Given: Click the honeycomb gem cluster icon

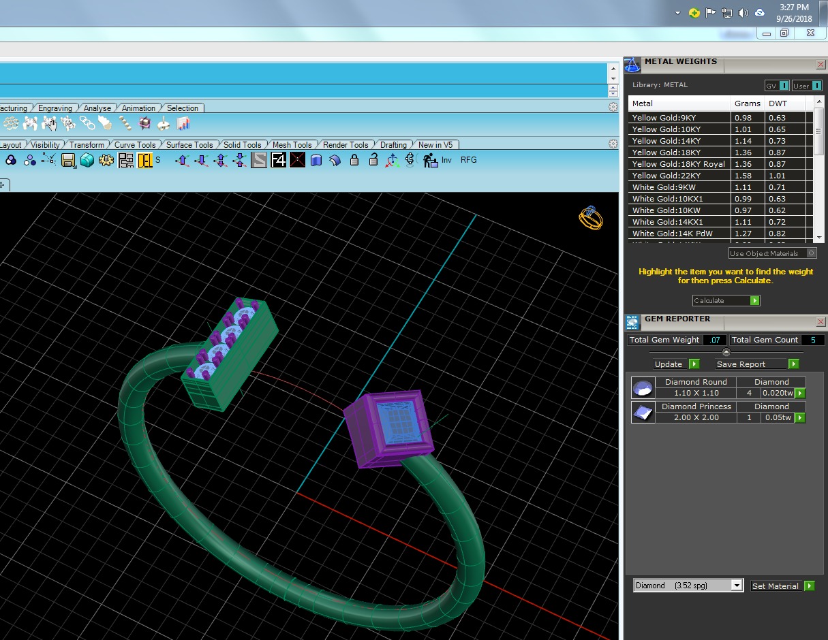Looking at the screenshot, I should click(11, 123).
